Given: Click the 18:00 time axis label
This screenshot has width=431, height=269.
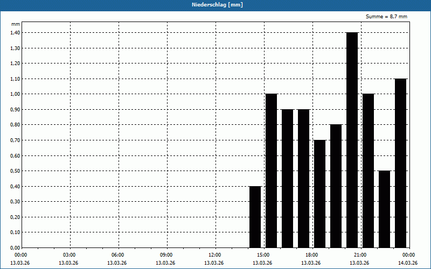Looking at the screenshot, I should coord(311,254).
